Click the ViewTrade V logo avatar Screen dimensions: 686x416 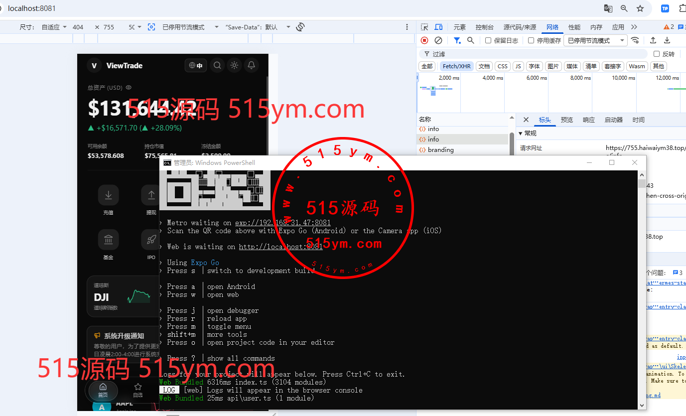click(94, 65)
